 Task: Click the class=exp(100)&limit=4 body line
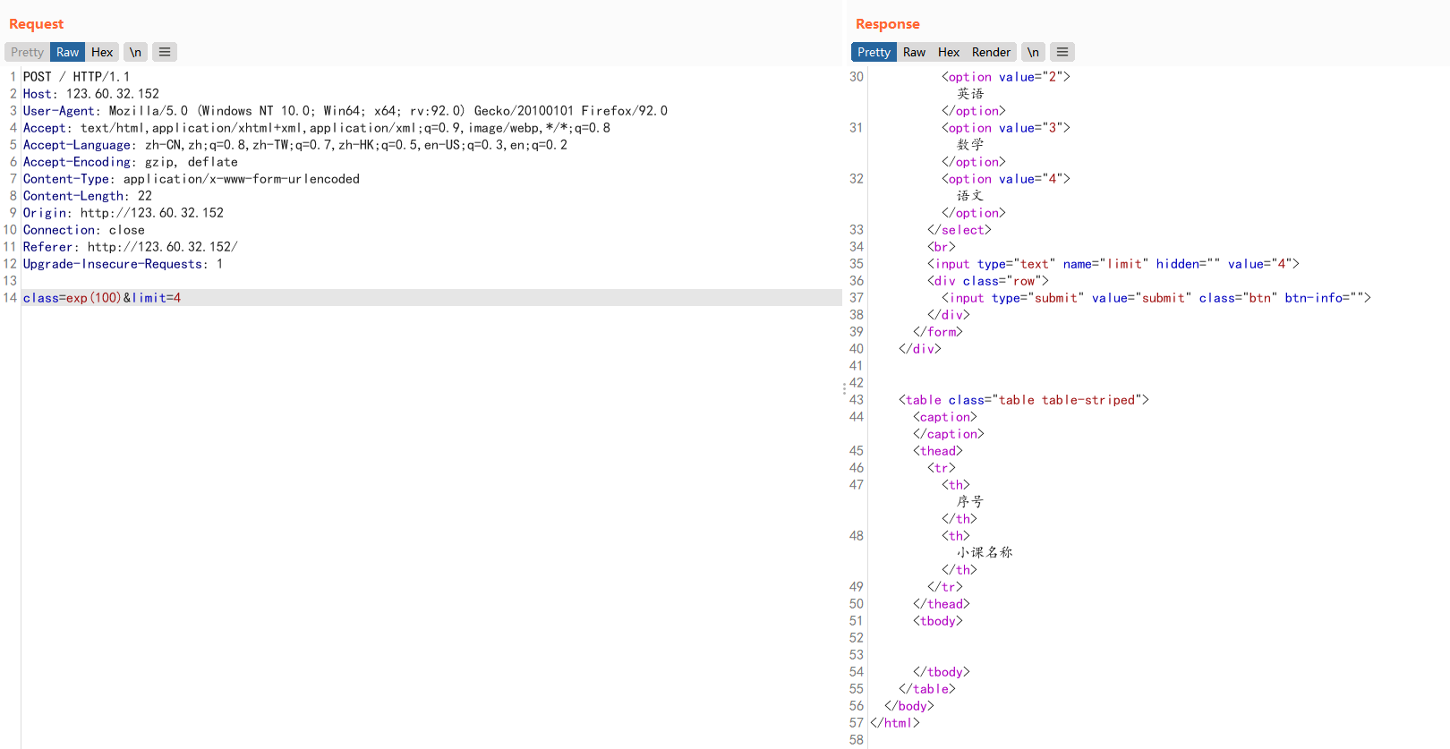[102, 298]
